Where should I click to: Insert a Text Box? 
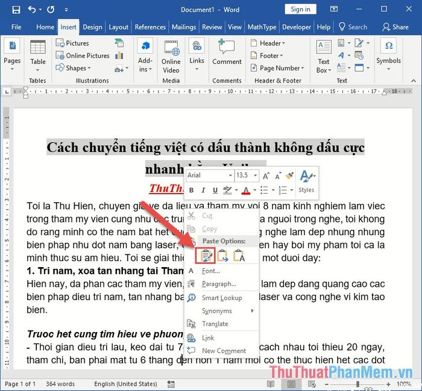tap(324, 57)
